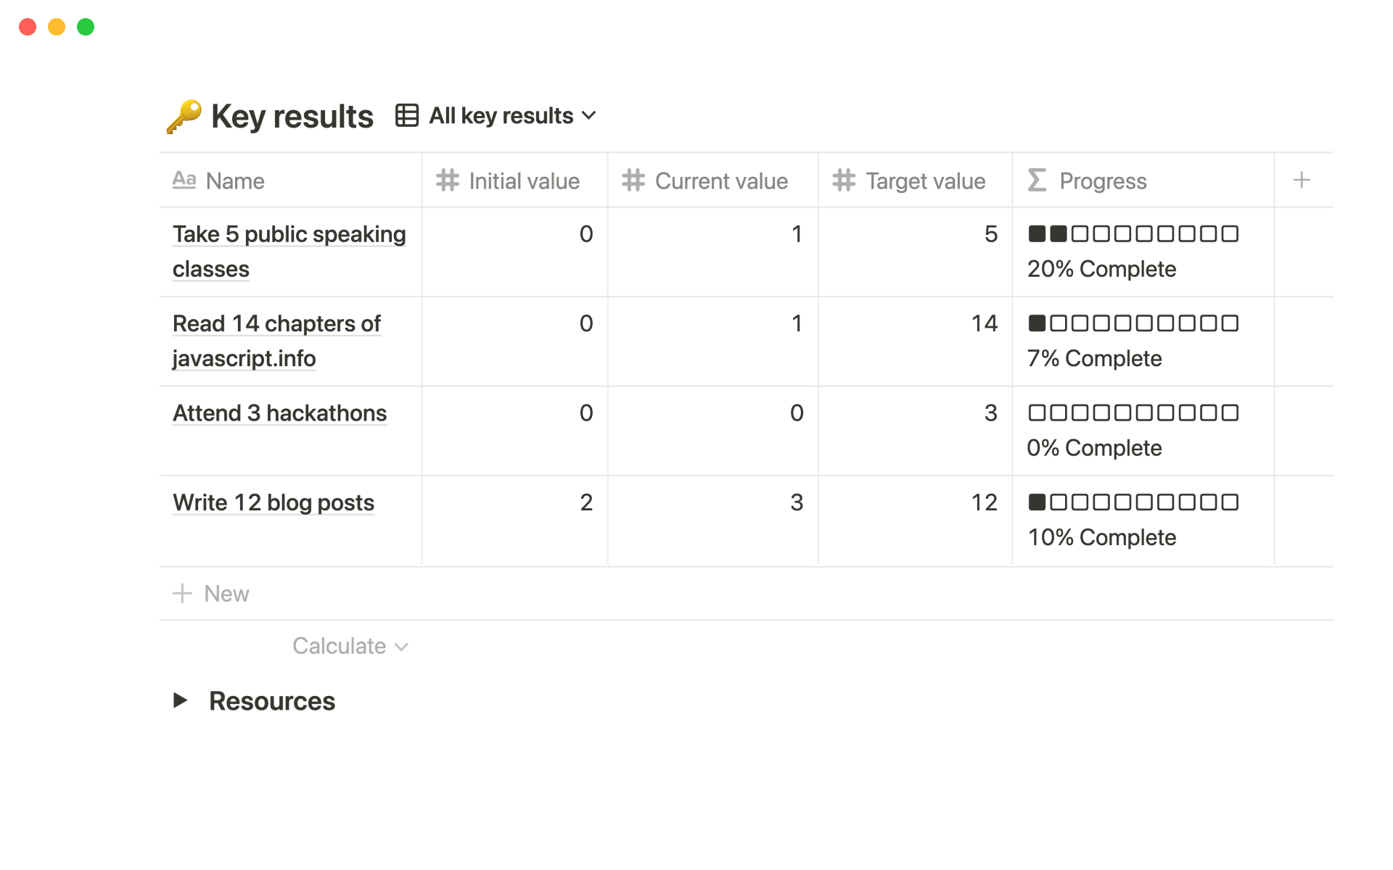Open the Read 14 chapters of javascript.info entry
This screenshot has height=870, width=1393.
click(276, 324)
